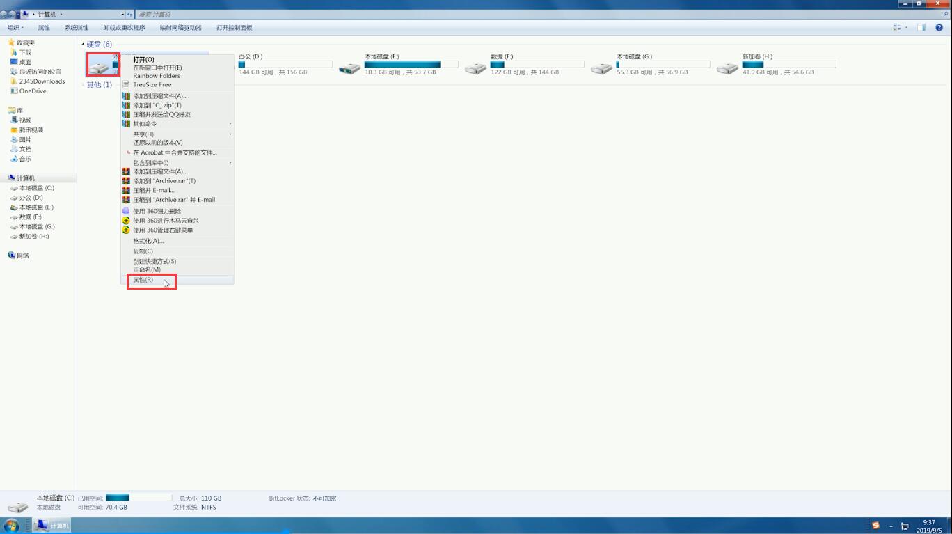Click the address bar refresh button
The width and height of the screenshot is (952, 534).
[130, 14]
